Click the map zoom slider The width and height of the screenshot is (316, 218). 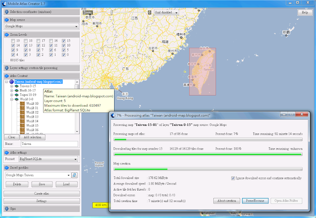112,12
